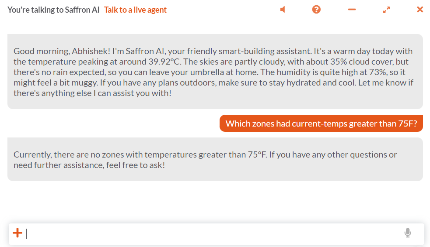Viewport: 430px width, 247px height.
Task: Close the Saffron AI chat window
Action: coord(420,10)
